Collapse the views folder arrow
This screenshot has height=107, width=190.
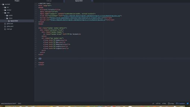click(5, 18)
